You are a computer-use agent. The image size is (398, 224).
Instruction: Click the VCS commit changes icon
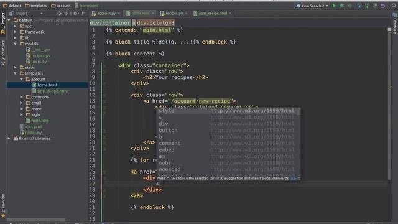367,6
